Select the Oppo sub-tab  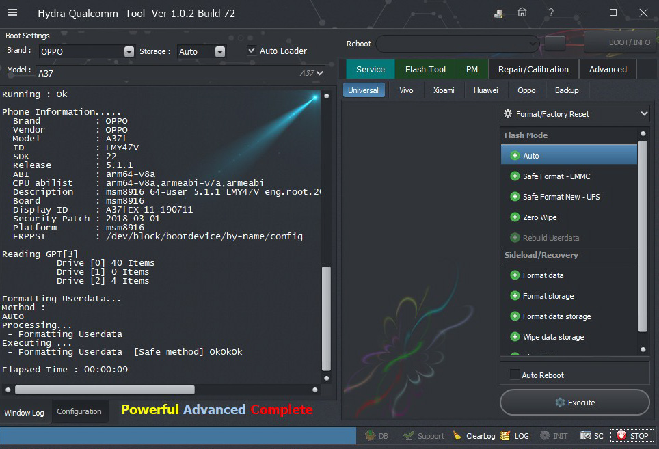click(x=526, y=90)
